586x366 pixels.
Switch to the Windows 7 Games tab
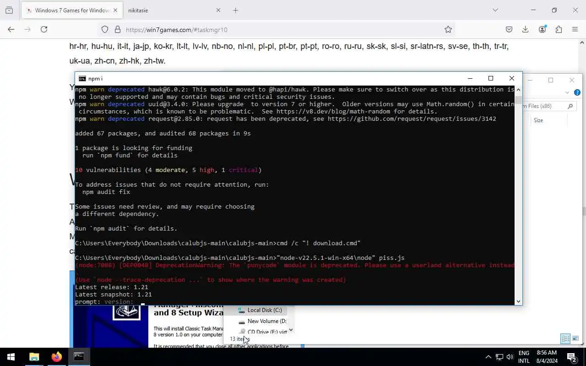[71, 10]
